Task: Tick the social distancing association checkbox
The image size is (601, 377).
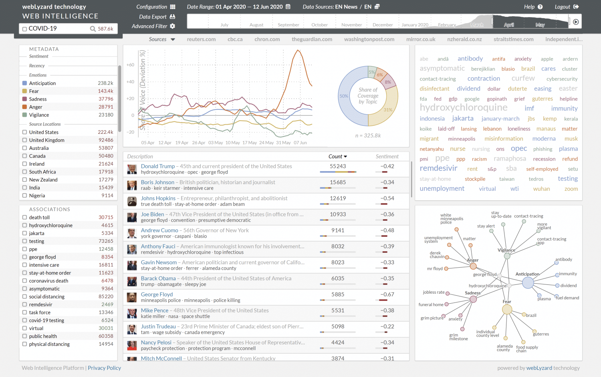Action: click(x=25, y=297)
